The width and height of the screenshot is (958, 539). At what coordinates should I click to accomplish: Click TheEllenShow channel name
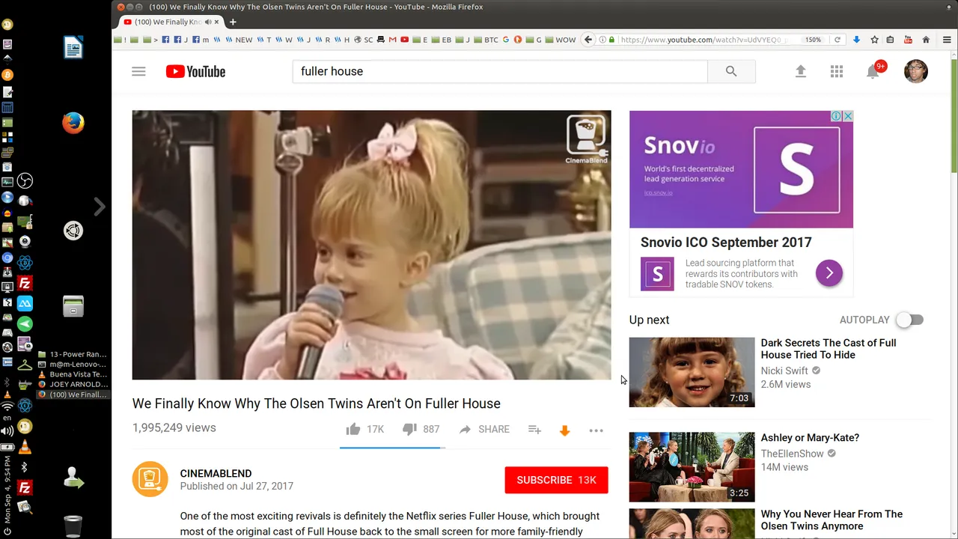click(792, 454)
